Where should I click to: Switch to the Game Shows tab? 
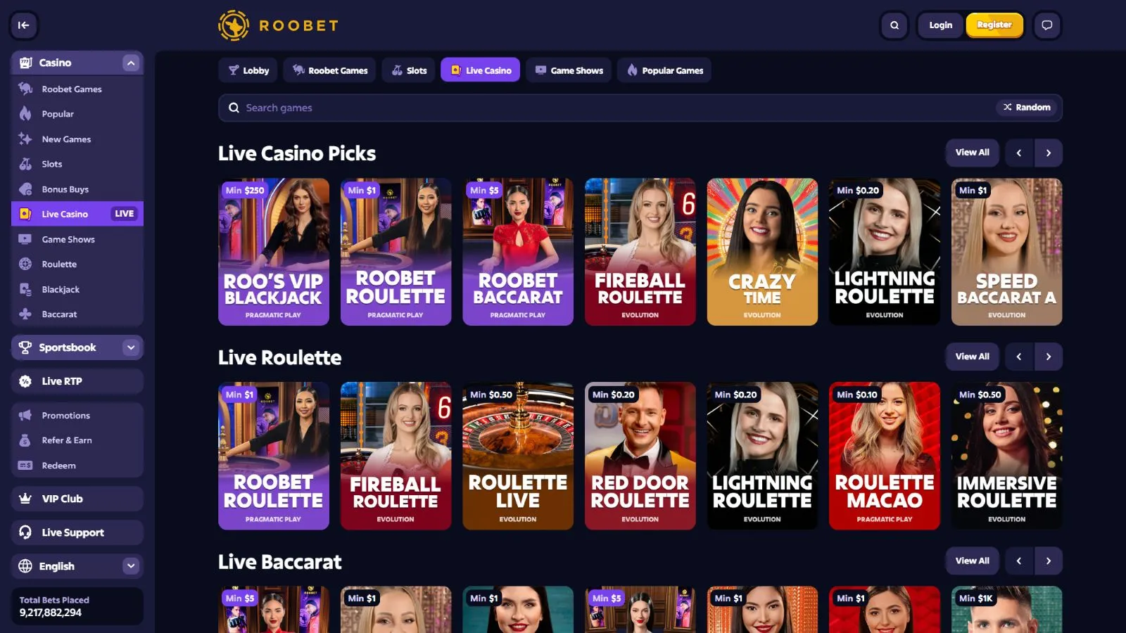coord(569,70)
